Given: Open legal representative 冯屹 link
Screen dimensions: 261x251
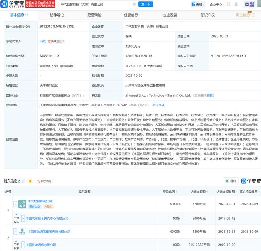Looking at the screenshot, I should (43, 41).
